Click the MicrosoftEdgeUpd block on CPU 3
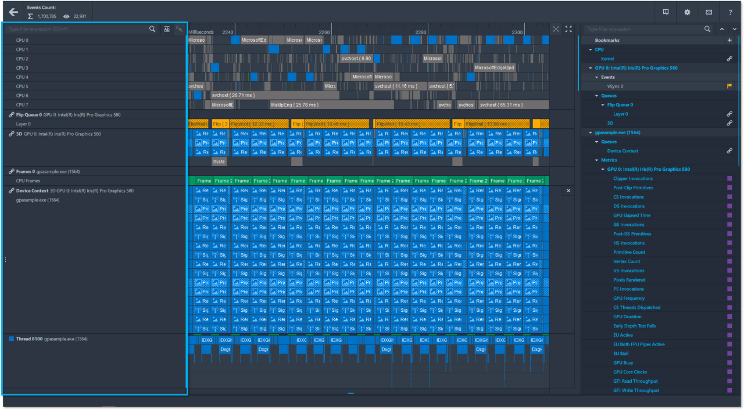The image size is (744, 410). pos(495,68)
